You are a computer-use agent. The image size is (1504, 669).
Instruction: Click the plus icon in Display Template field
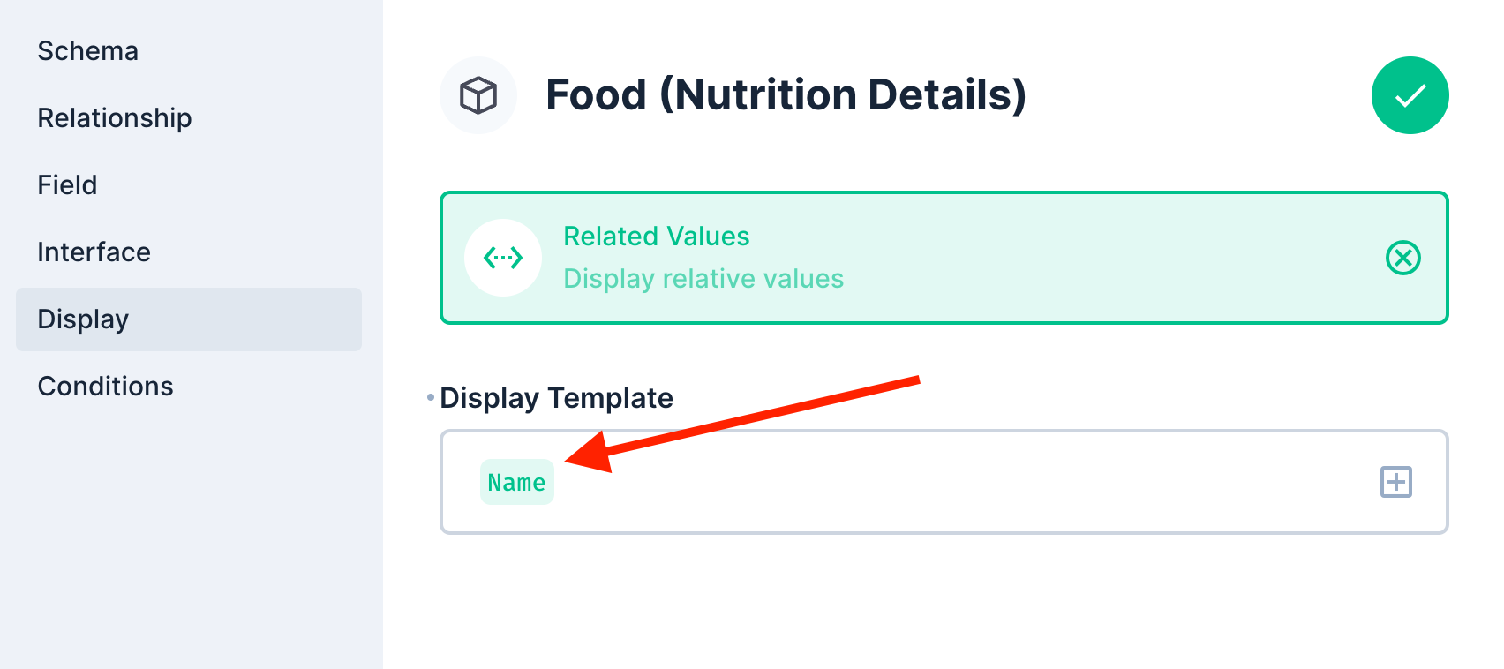pyautogui.click(x=1395, y=482)
